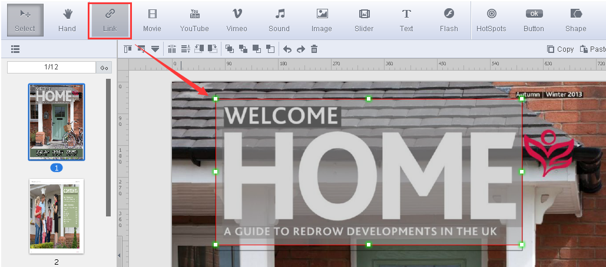Copy the selected element
This screenshot has width=606, height=267.
tap(561, 49)
